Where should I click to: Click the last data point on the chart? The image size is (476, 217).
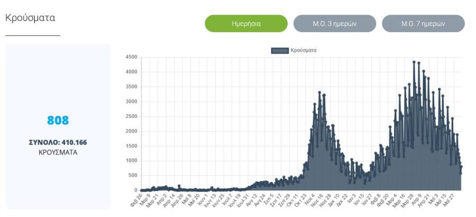click(461, 166)
